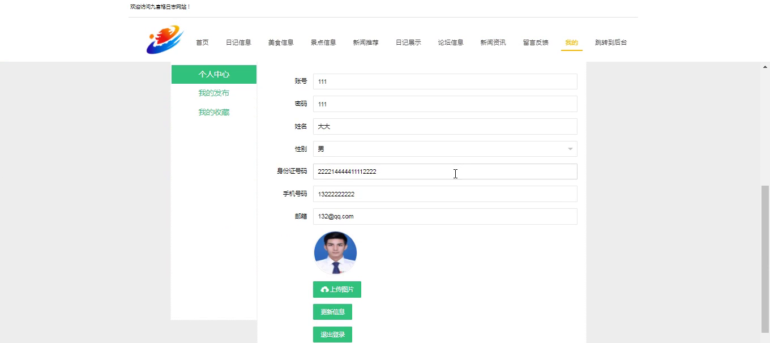Open 新闻推荐 page

click(366, 42)
